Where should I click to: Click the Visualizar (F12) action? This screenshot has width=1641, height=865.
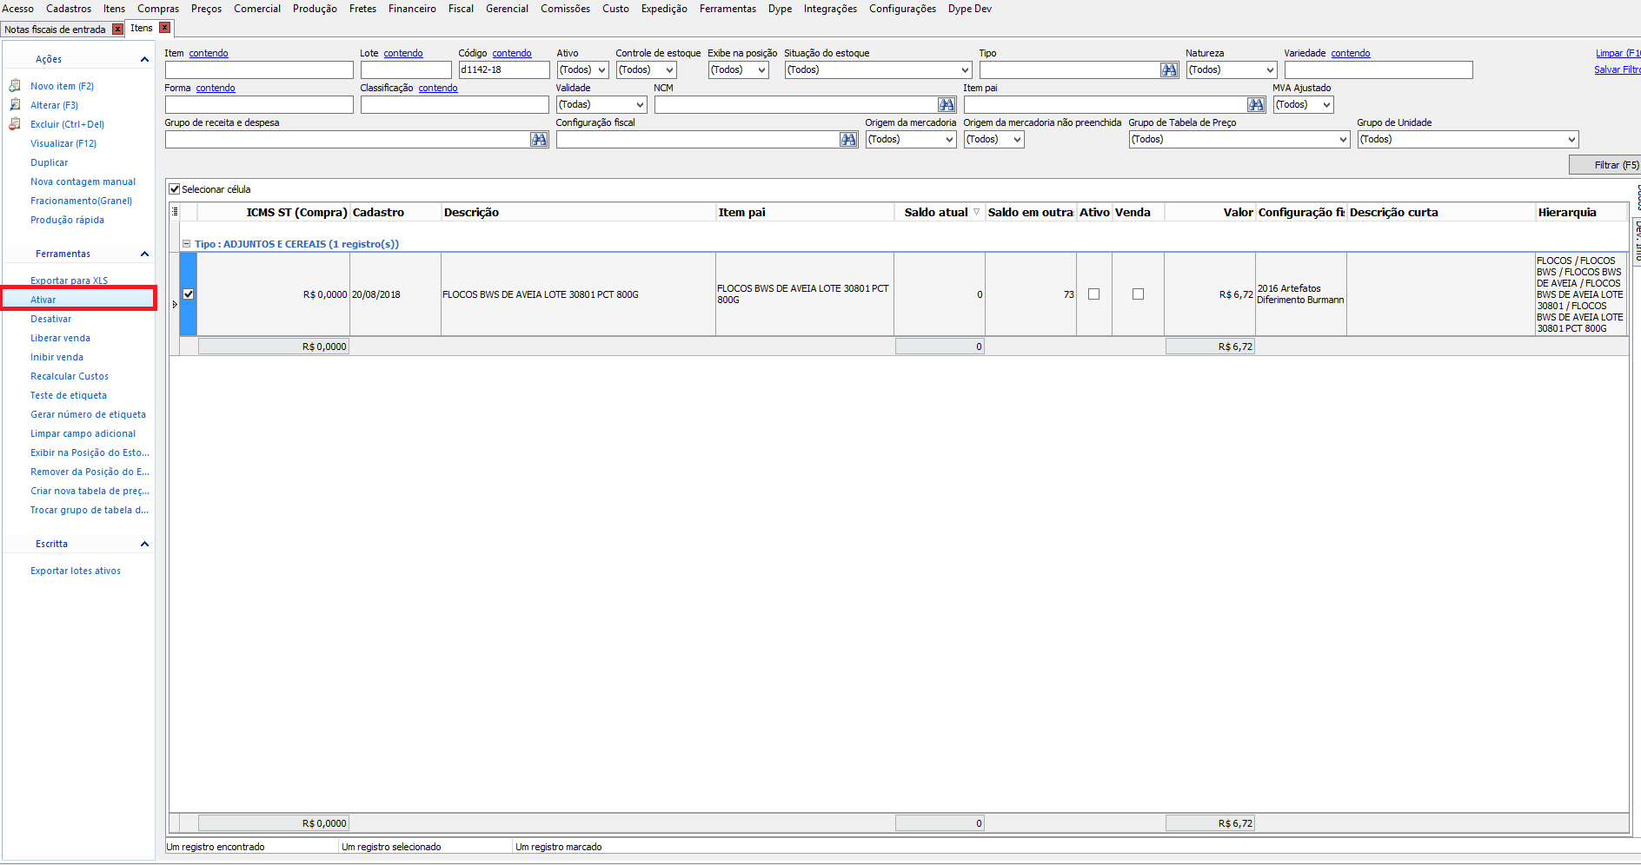pos(63,143)
